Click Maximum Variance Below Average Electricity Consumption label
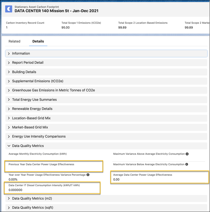Viewport: 210px width, 212px height. click(149, 164)
